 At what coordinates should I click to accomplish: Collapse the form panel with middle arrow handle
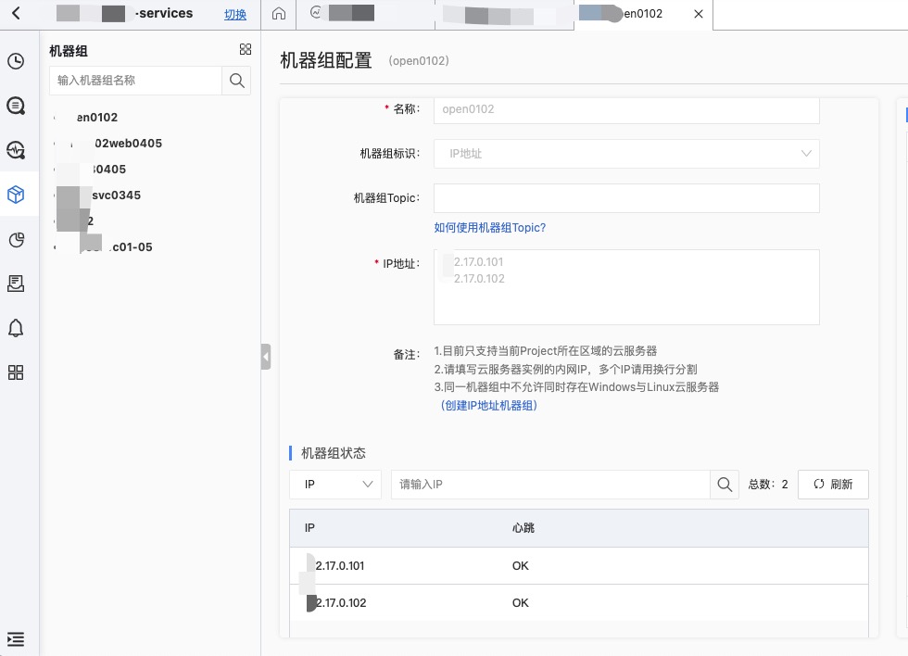pos(266,356)
